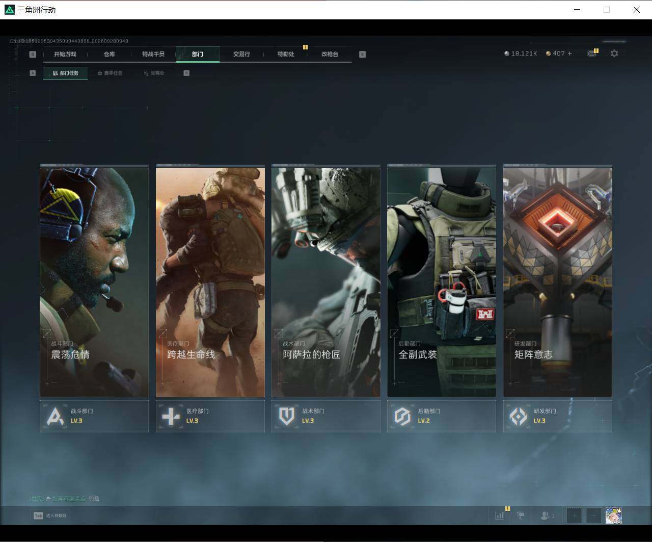
Task: Select the 医疗部门 LV.3 level button
Action: point(210,416)
